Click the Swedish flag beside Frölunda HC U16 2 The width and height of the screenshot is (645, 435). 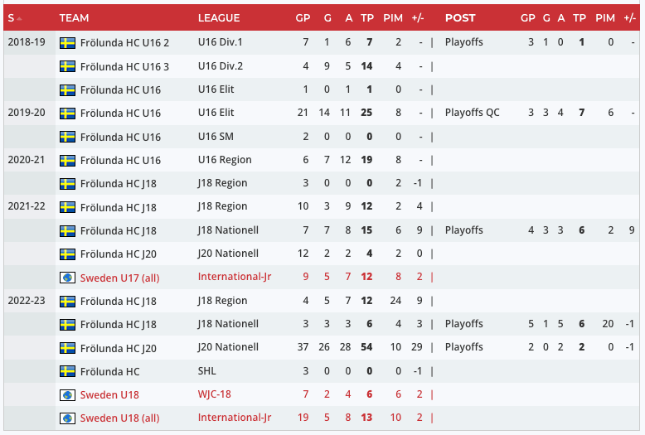[x=67, y=42]
